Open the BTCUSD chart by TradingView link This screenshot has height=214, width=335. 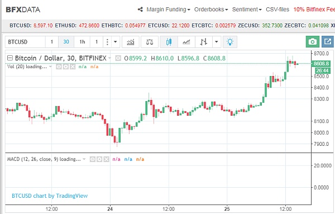50,196
